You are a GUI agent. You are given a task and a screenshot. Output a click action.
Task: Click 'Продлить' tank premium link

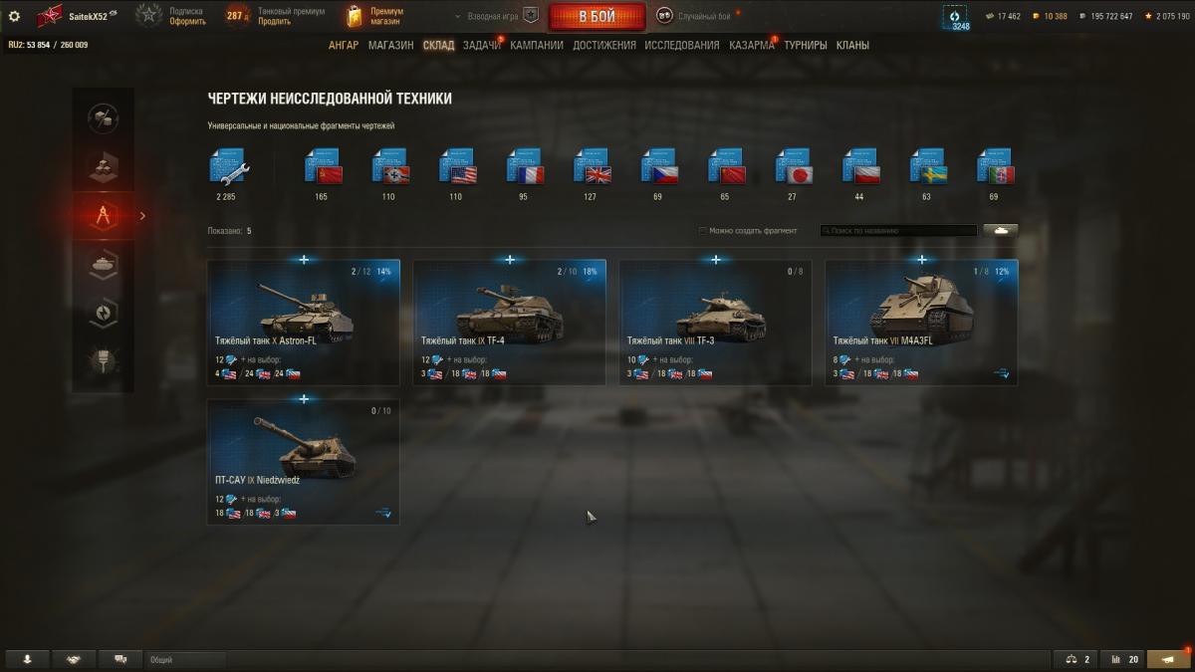pos(274,22)
